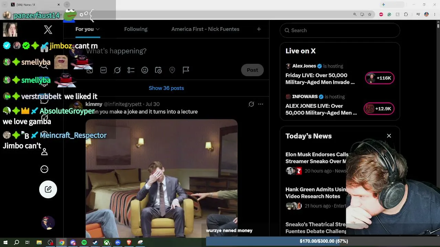Open File Explorer from the taskbar
Image resolution: width=440 pixels, height=247 pixels.
[x=39, y=243]
